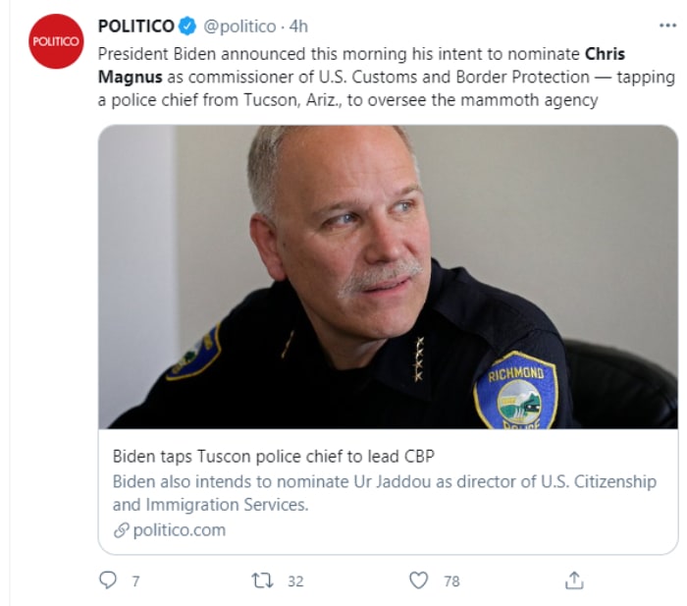Click the tweet text about President Biden
The width and height of the screenshot is (687, 606).
coord(334,77)
